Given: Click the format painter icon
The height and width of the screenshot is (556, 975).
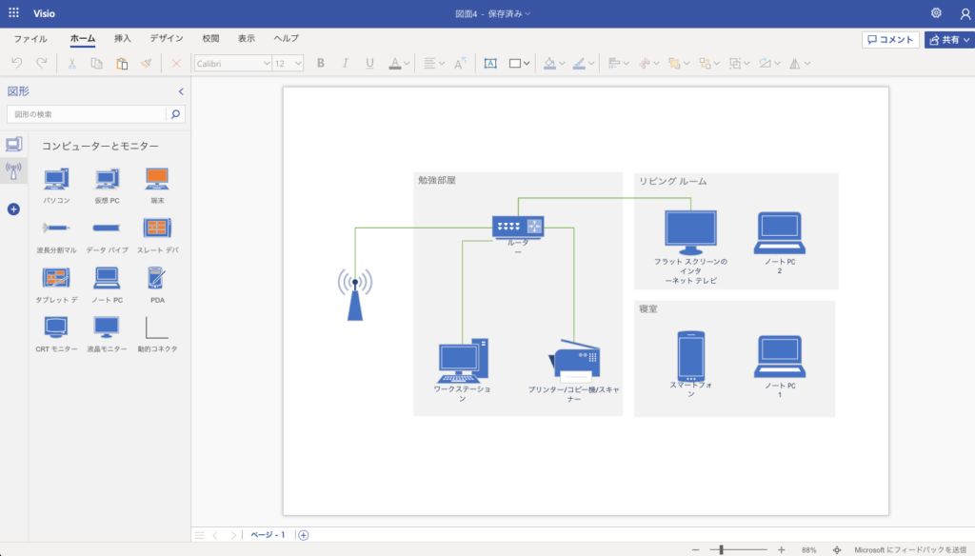Looking at the screenshot, I should click(146, 64).
